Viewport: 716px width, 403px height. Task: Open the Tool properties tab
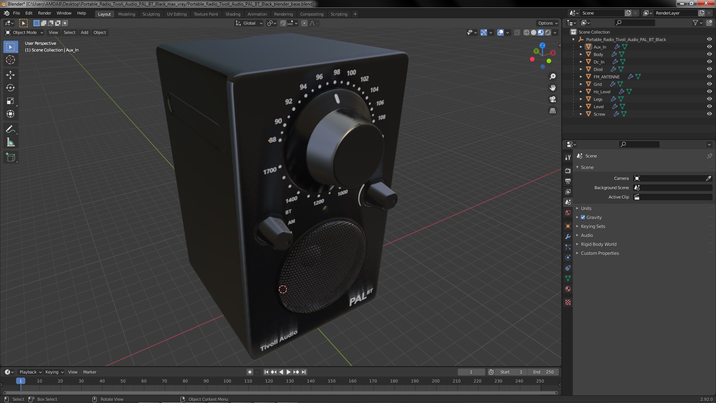(568, 157)
